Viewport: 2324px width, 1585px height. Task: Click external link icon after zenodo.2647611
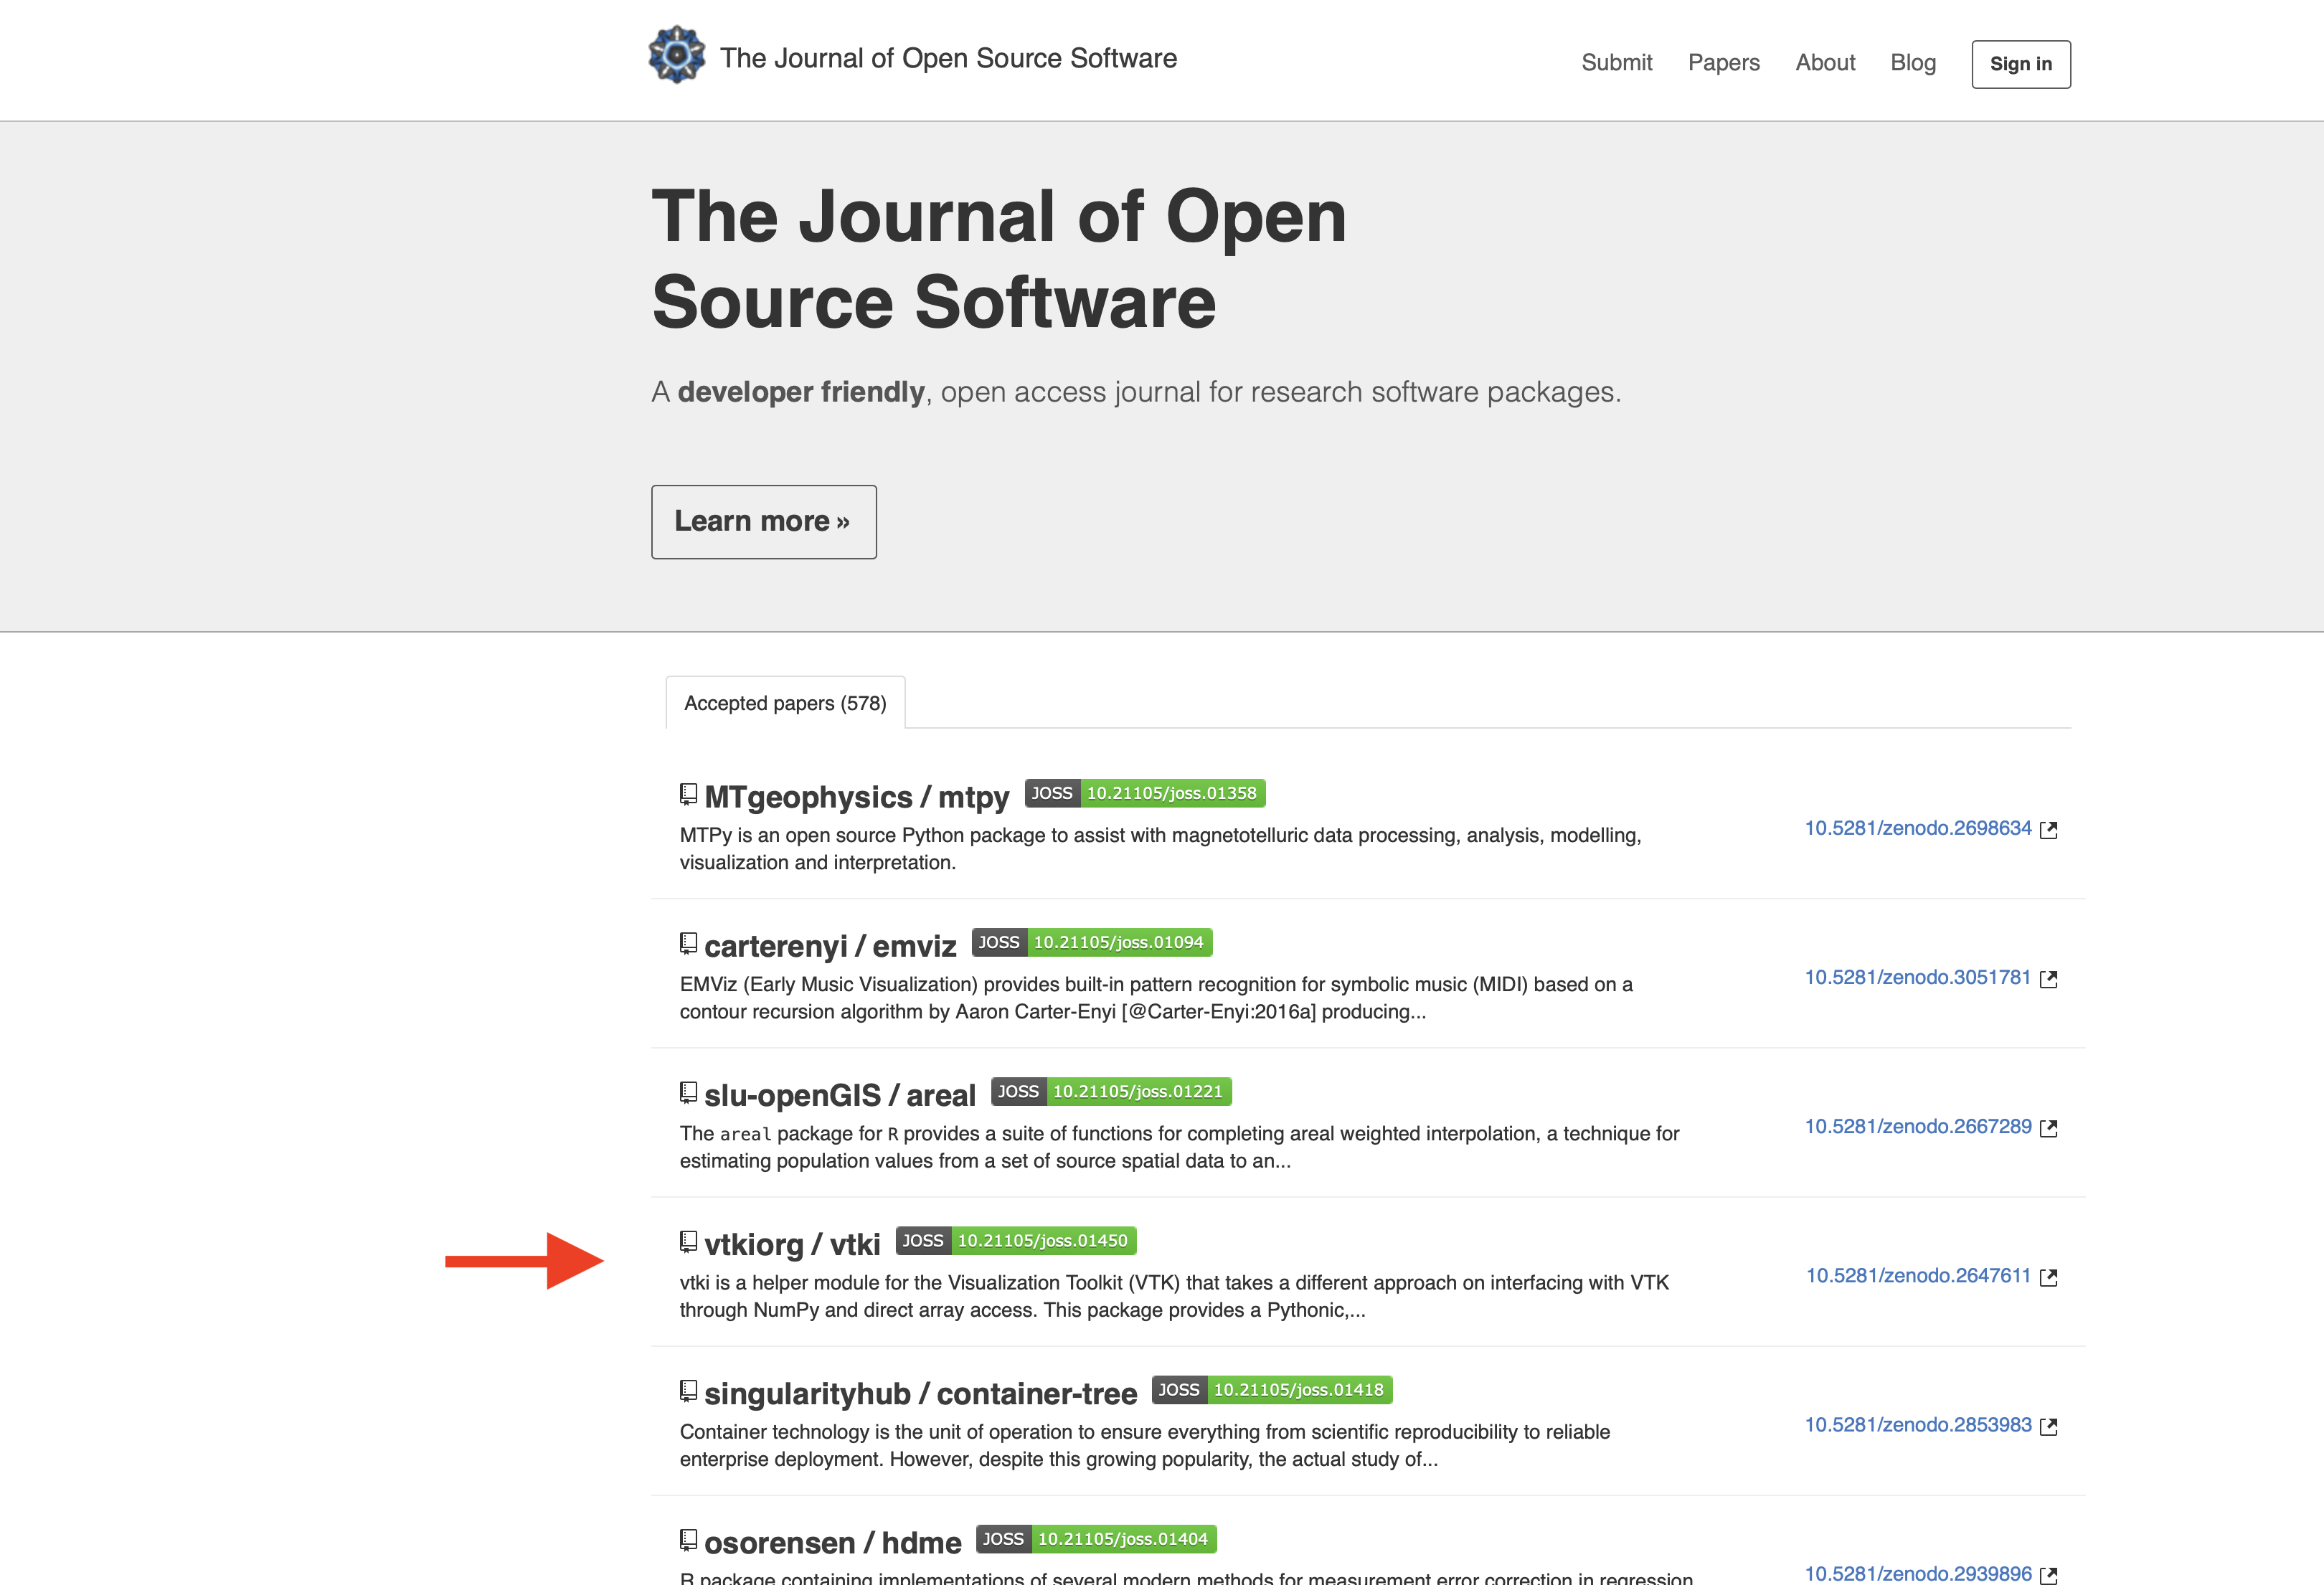click(x=2048, y=1277)
